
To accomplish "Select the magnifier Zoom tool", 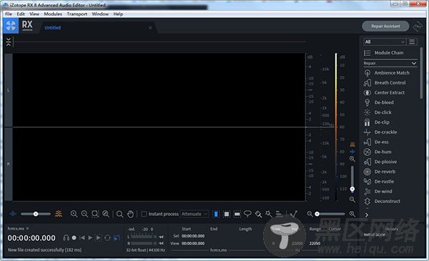I will 119,214.
